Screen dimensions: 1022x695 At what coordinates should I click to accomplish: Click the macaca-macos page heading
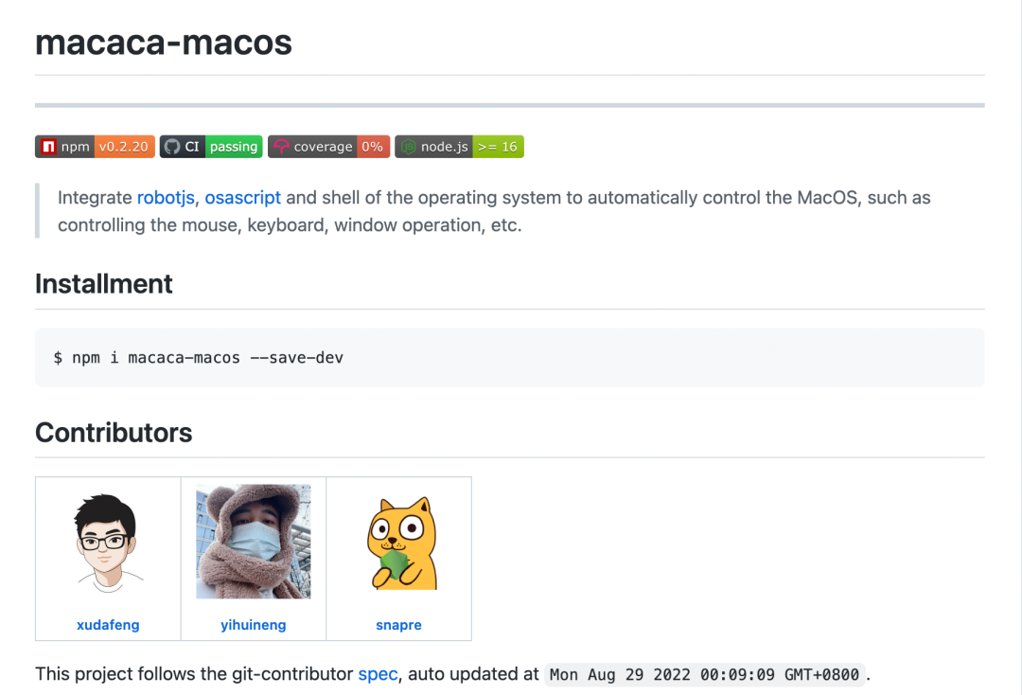tap(164, 43)
